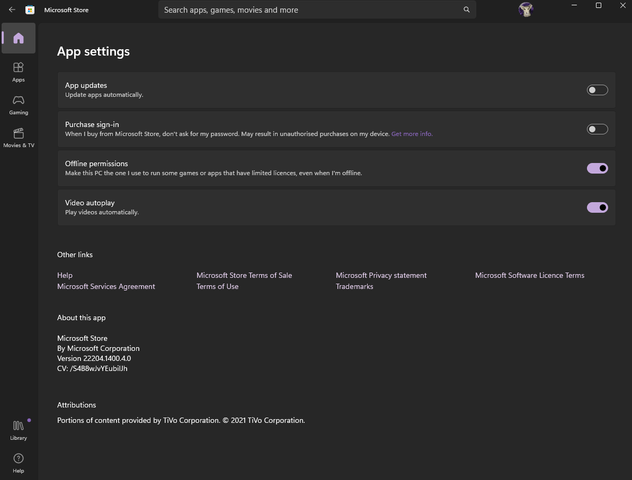Click the Microsoft Store logo icon
This screenshot has height=480, width=632.
(x=30, y=10)
